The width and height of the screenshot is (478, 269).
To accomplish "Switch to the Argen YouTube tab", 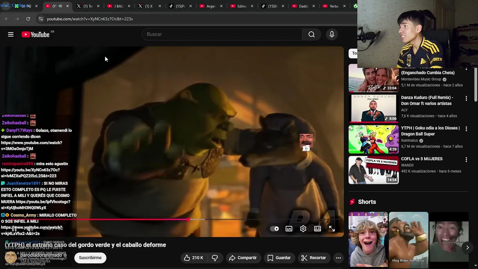I will click(x=211, y=6).
